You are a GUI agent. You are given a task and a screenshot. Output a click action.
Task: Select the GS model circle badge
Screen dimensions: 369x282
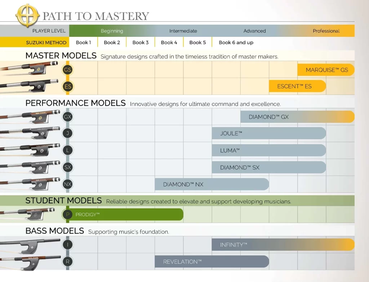pyautogui.click(x=67, y=70)
